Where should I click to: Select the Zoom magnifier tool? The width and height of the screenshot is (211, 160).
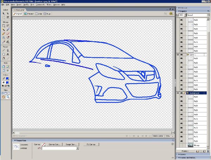click(x=8, y=97)
